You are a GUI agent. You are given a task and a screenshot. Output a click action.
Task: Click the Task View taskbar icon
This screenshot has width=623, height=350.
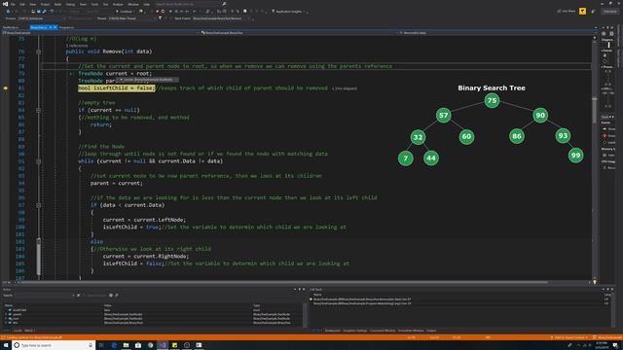pyautogui.click(x=101, y=345)
